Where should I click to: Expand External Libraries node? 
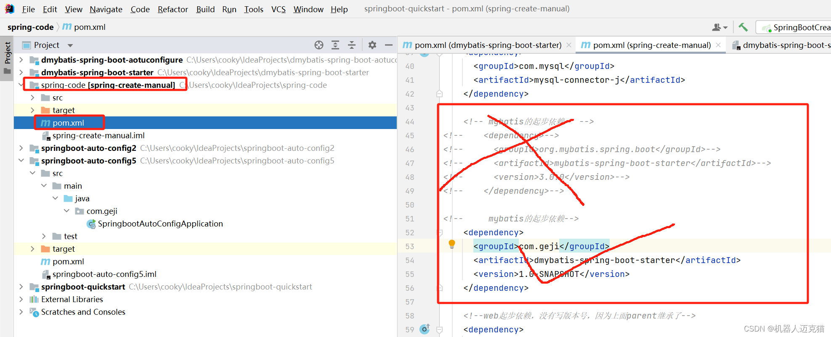pos(21,300)
